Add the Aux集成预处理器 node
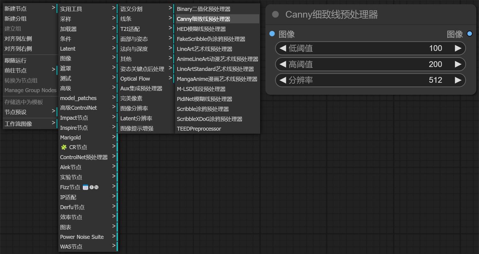This screenshot has height=254, width=479. click(x=146, y=89)
